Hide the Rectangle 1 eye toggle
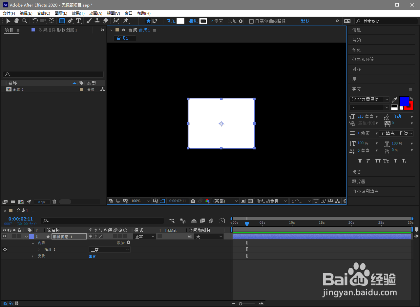 5,249
